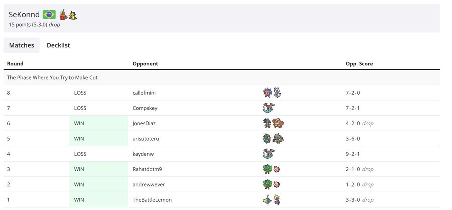
Task: Click the '15 points (5-3-0) drop' text
Action: pyautogui.click(x=34, y=25)
